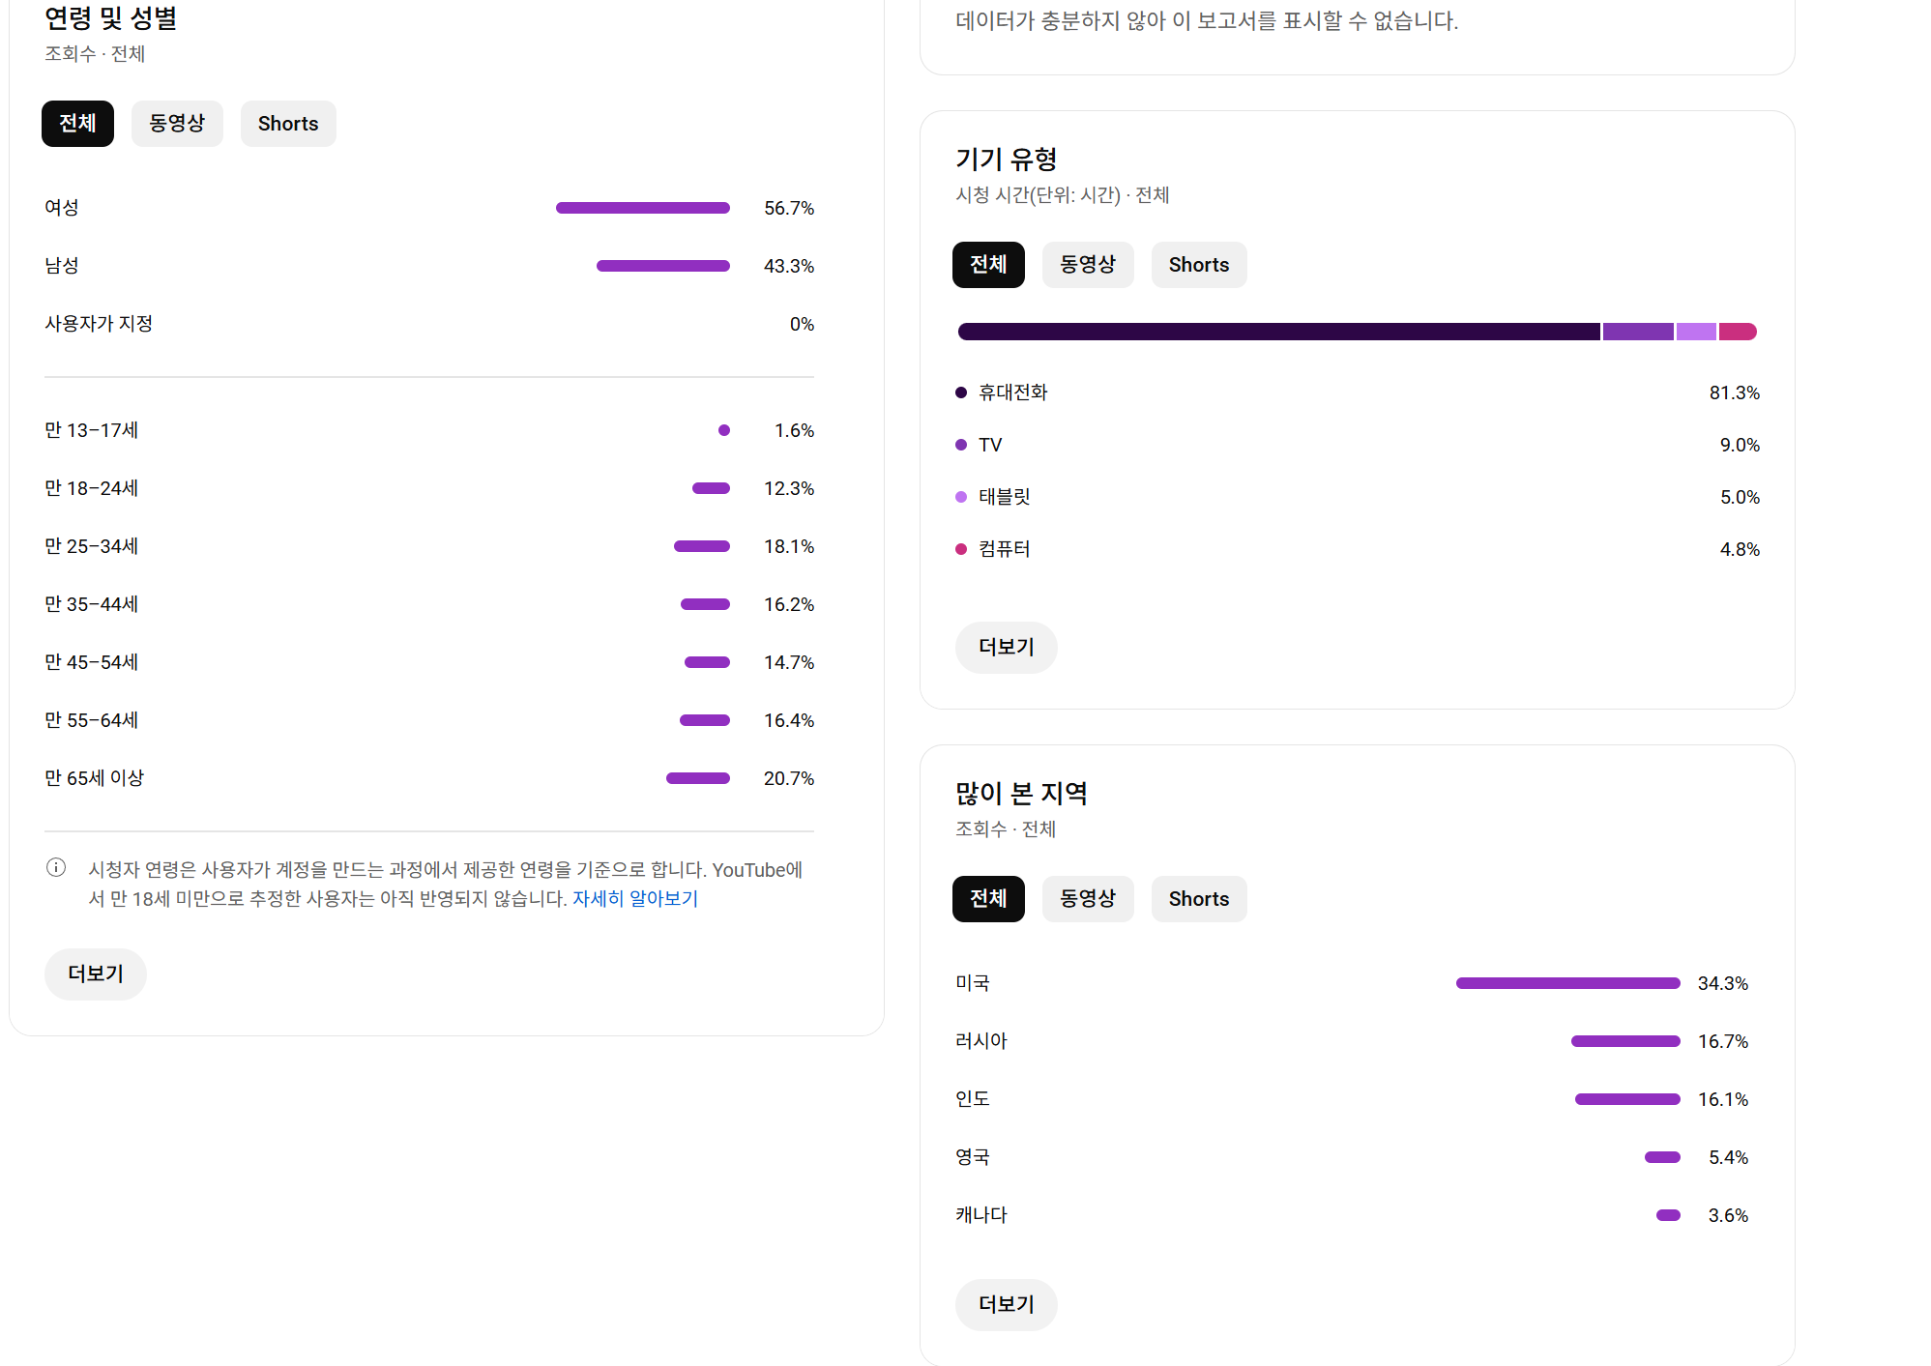
Task: Open the 자세히 알아보기 link
Action: [x=635, y=898]
